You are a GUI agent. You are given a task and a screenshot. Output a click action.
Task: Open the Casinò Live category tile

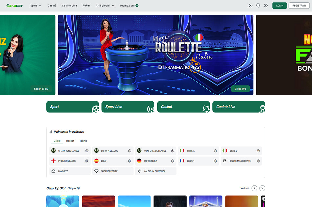click(x=239, y=107)
